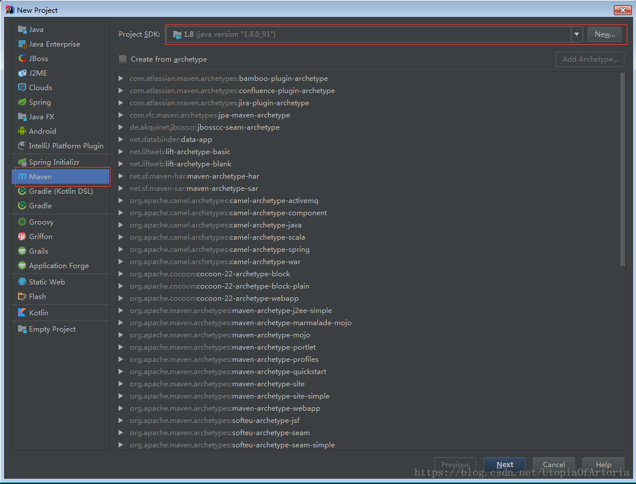Select Empty Project label
Screen dimensions: 636x484
tap(52, 329)
